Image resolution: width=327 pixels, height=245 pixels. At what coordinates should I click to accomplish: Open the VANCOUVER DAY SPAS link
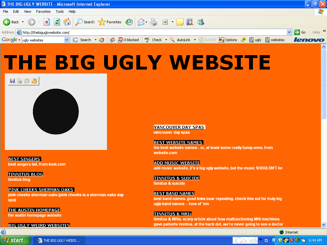179,127
